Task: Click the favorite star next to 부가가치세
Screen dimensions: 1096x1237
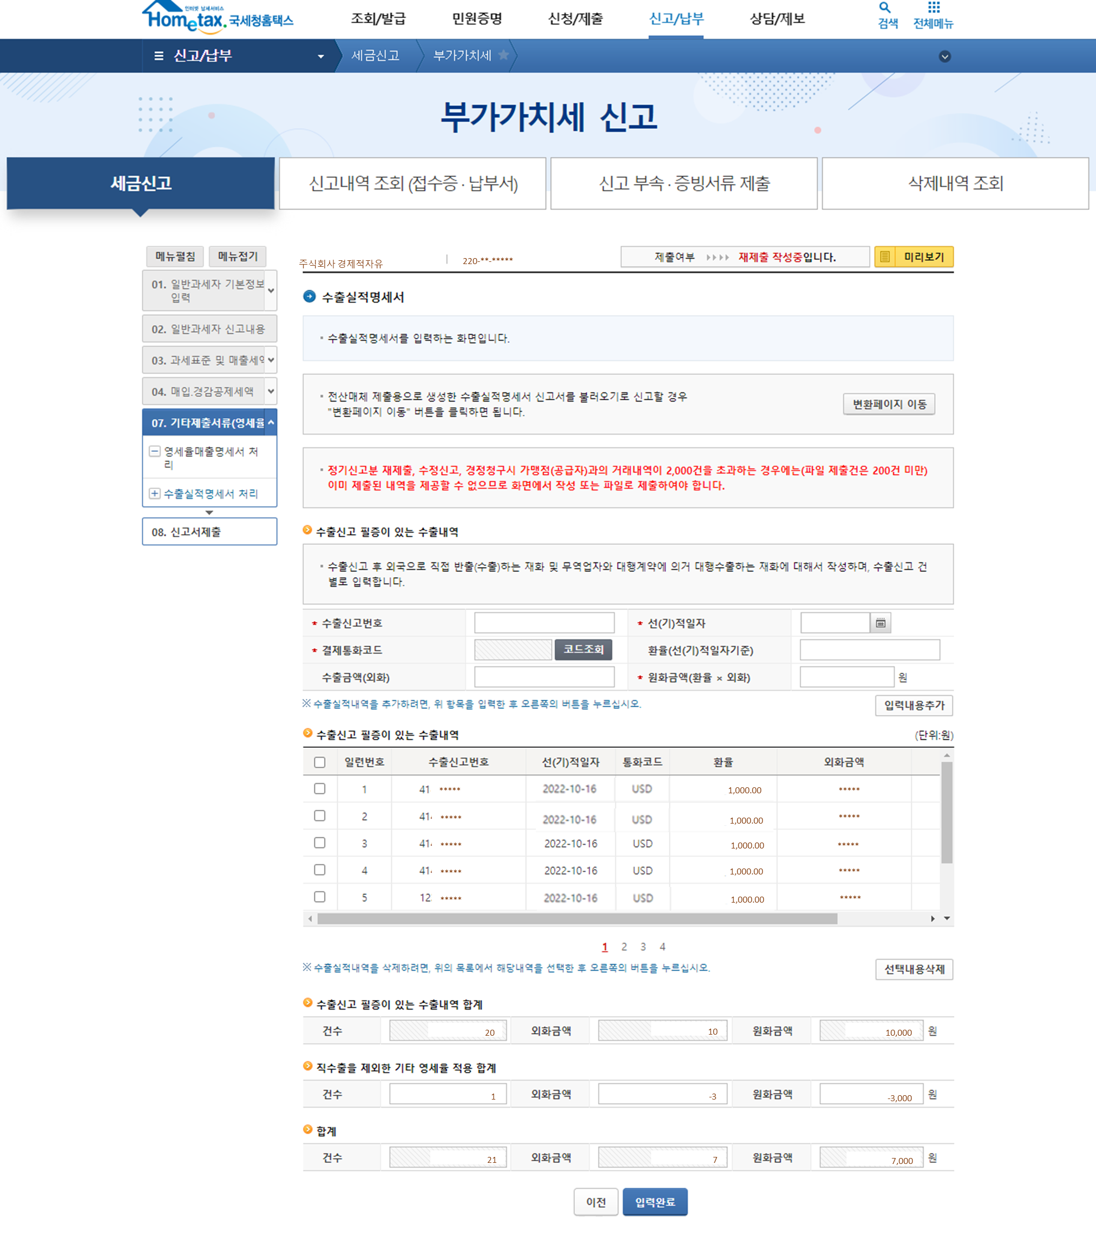Action: tap(503, 56)
